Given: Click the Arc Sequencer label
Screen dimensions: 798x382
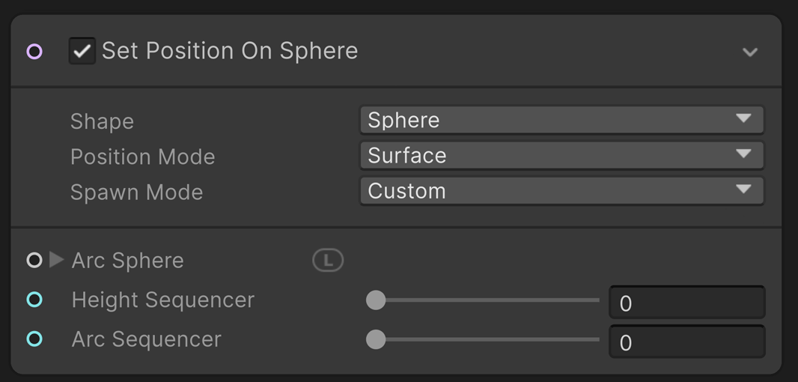Looking at the screenshot, I should click(147, 339).
